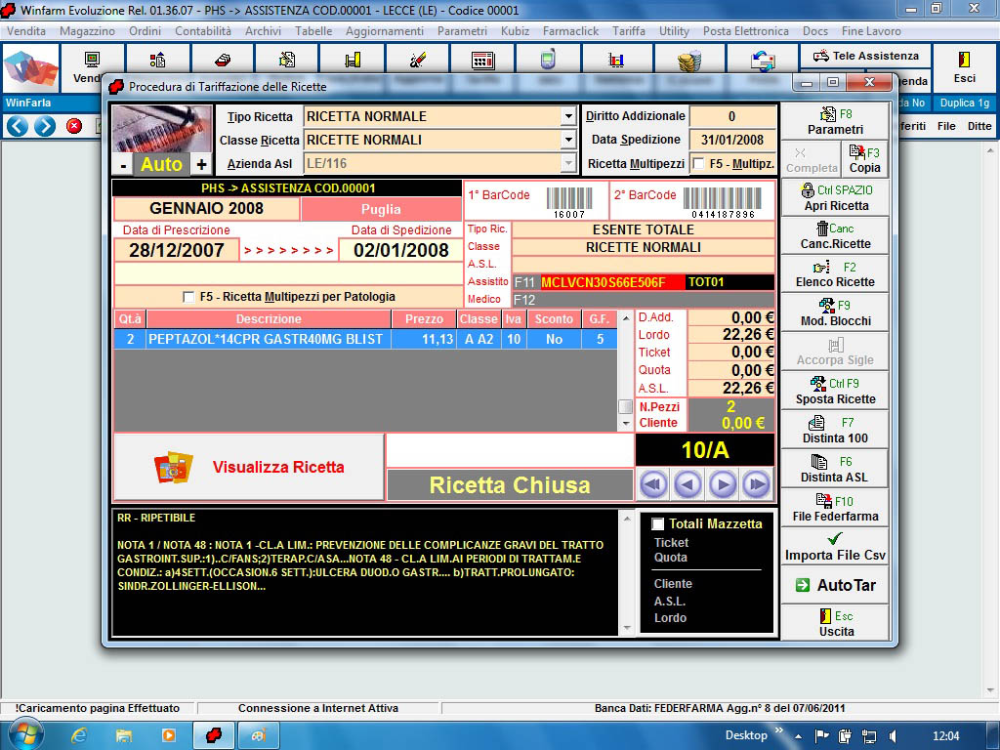The image size is (1000, 750).
Task: Click the Parametri F8 button
Action: 835,121
